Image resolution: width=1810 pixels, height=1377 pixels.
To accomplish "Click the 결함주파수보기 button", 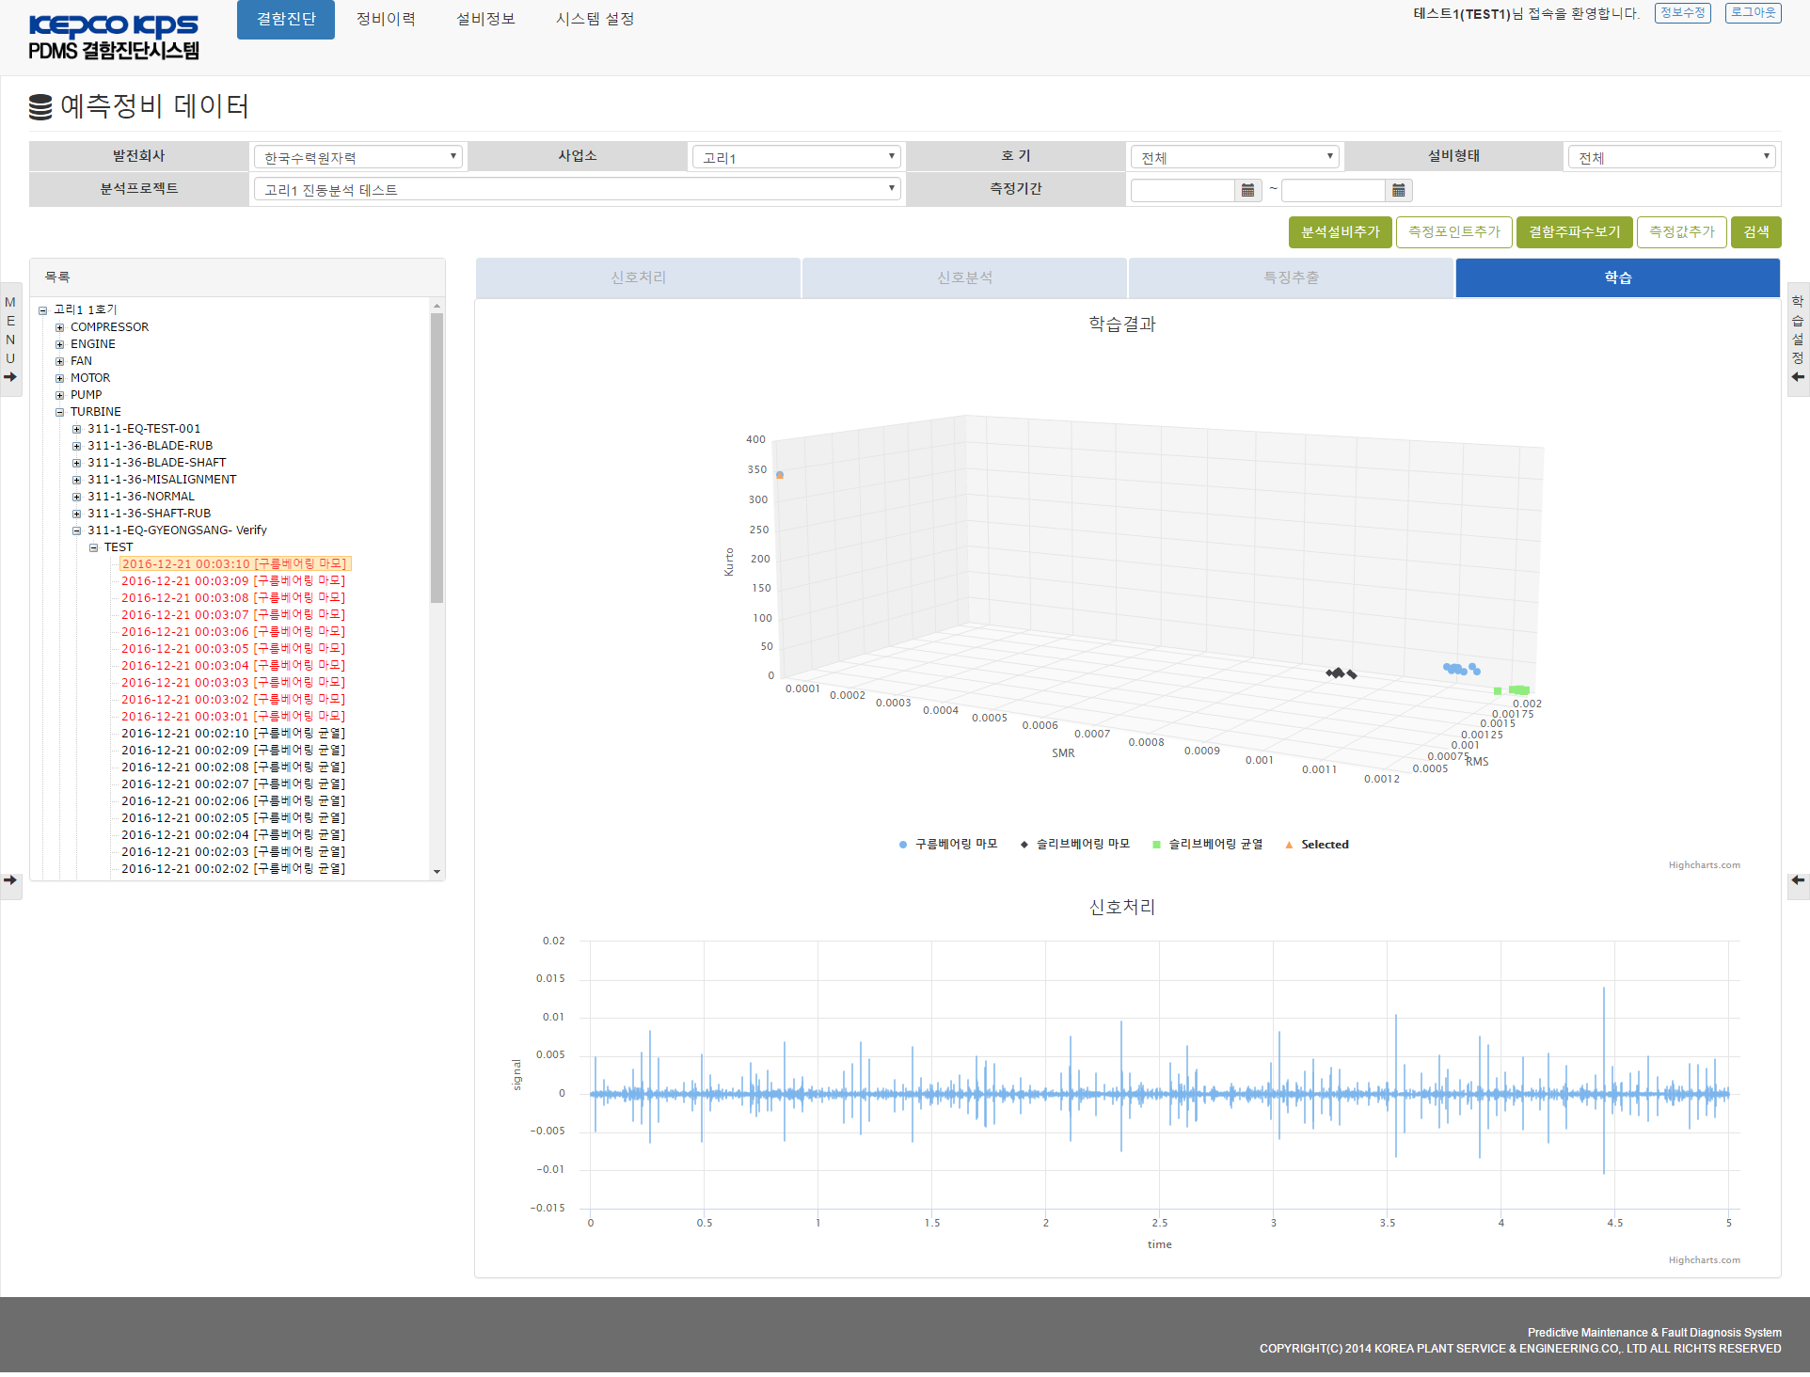I will [1575, 232].
